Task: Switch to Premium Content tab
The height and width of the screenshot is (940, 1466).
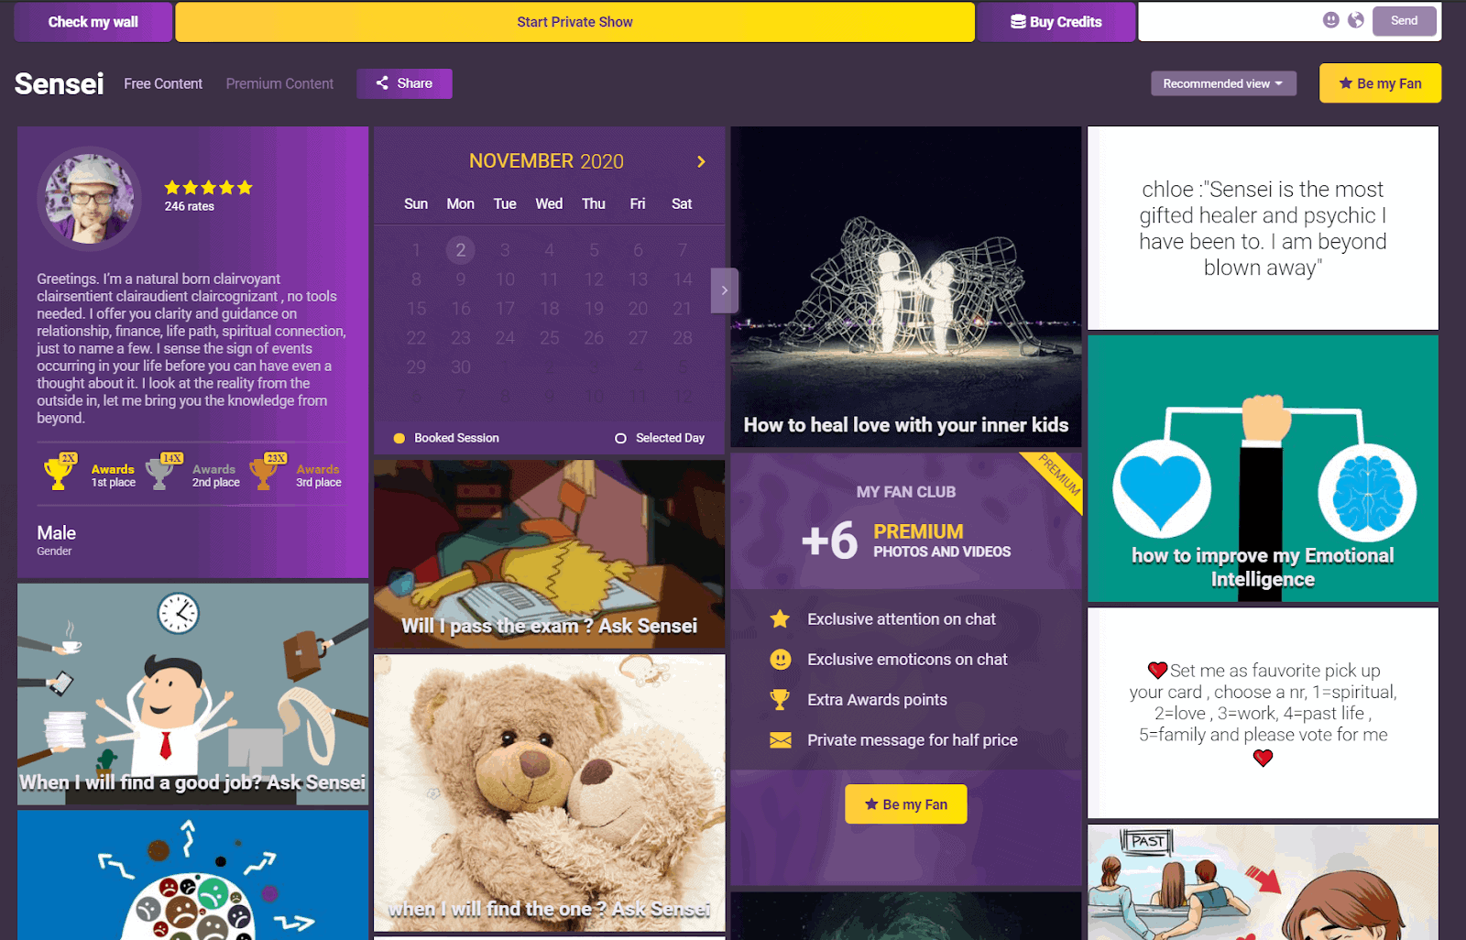Action: click(279, 83)
